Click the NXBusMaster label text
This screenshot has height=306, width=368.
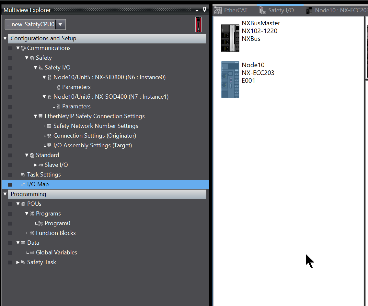[x=261, y=23]
